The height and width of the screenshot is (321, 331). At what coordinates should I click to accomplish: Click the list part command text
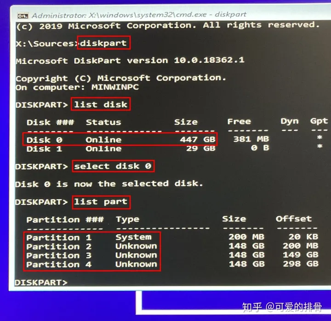[x=101, y=202]
